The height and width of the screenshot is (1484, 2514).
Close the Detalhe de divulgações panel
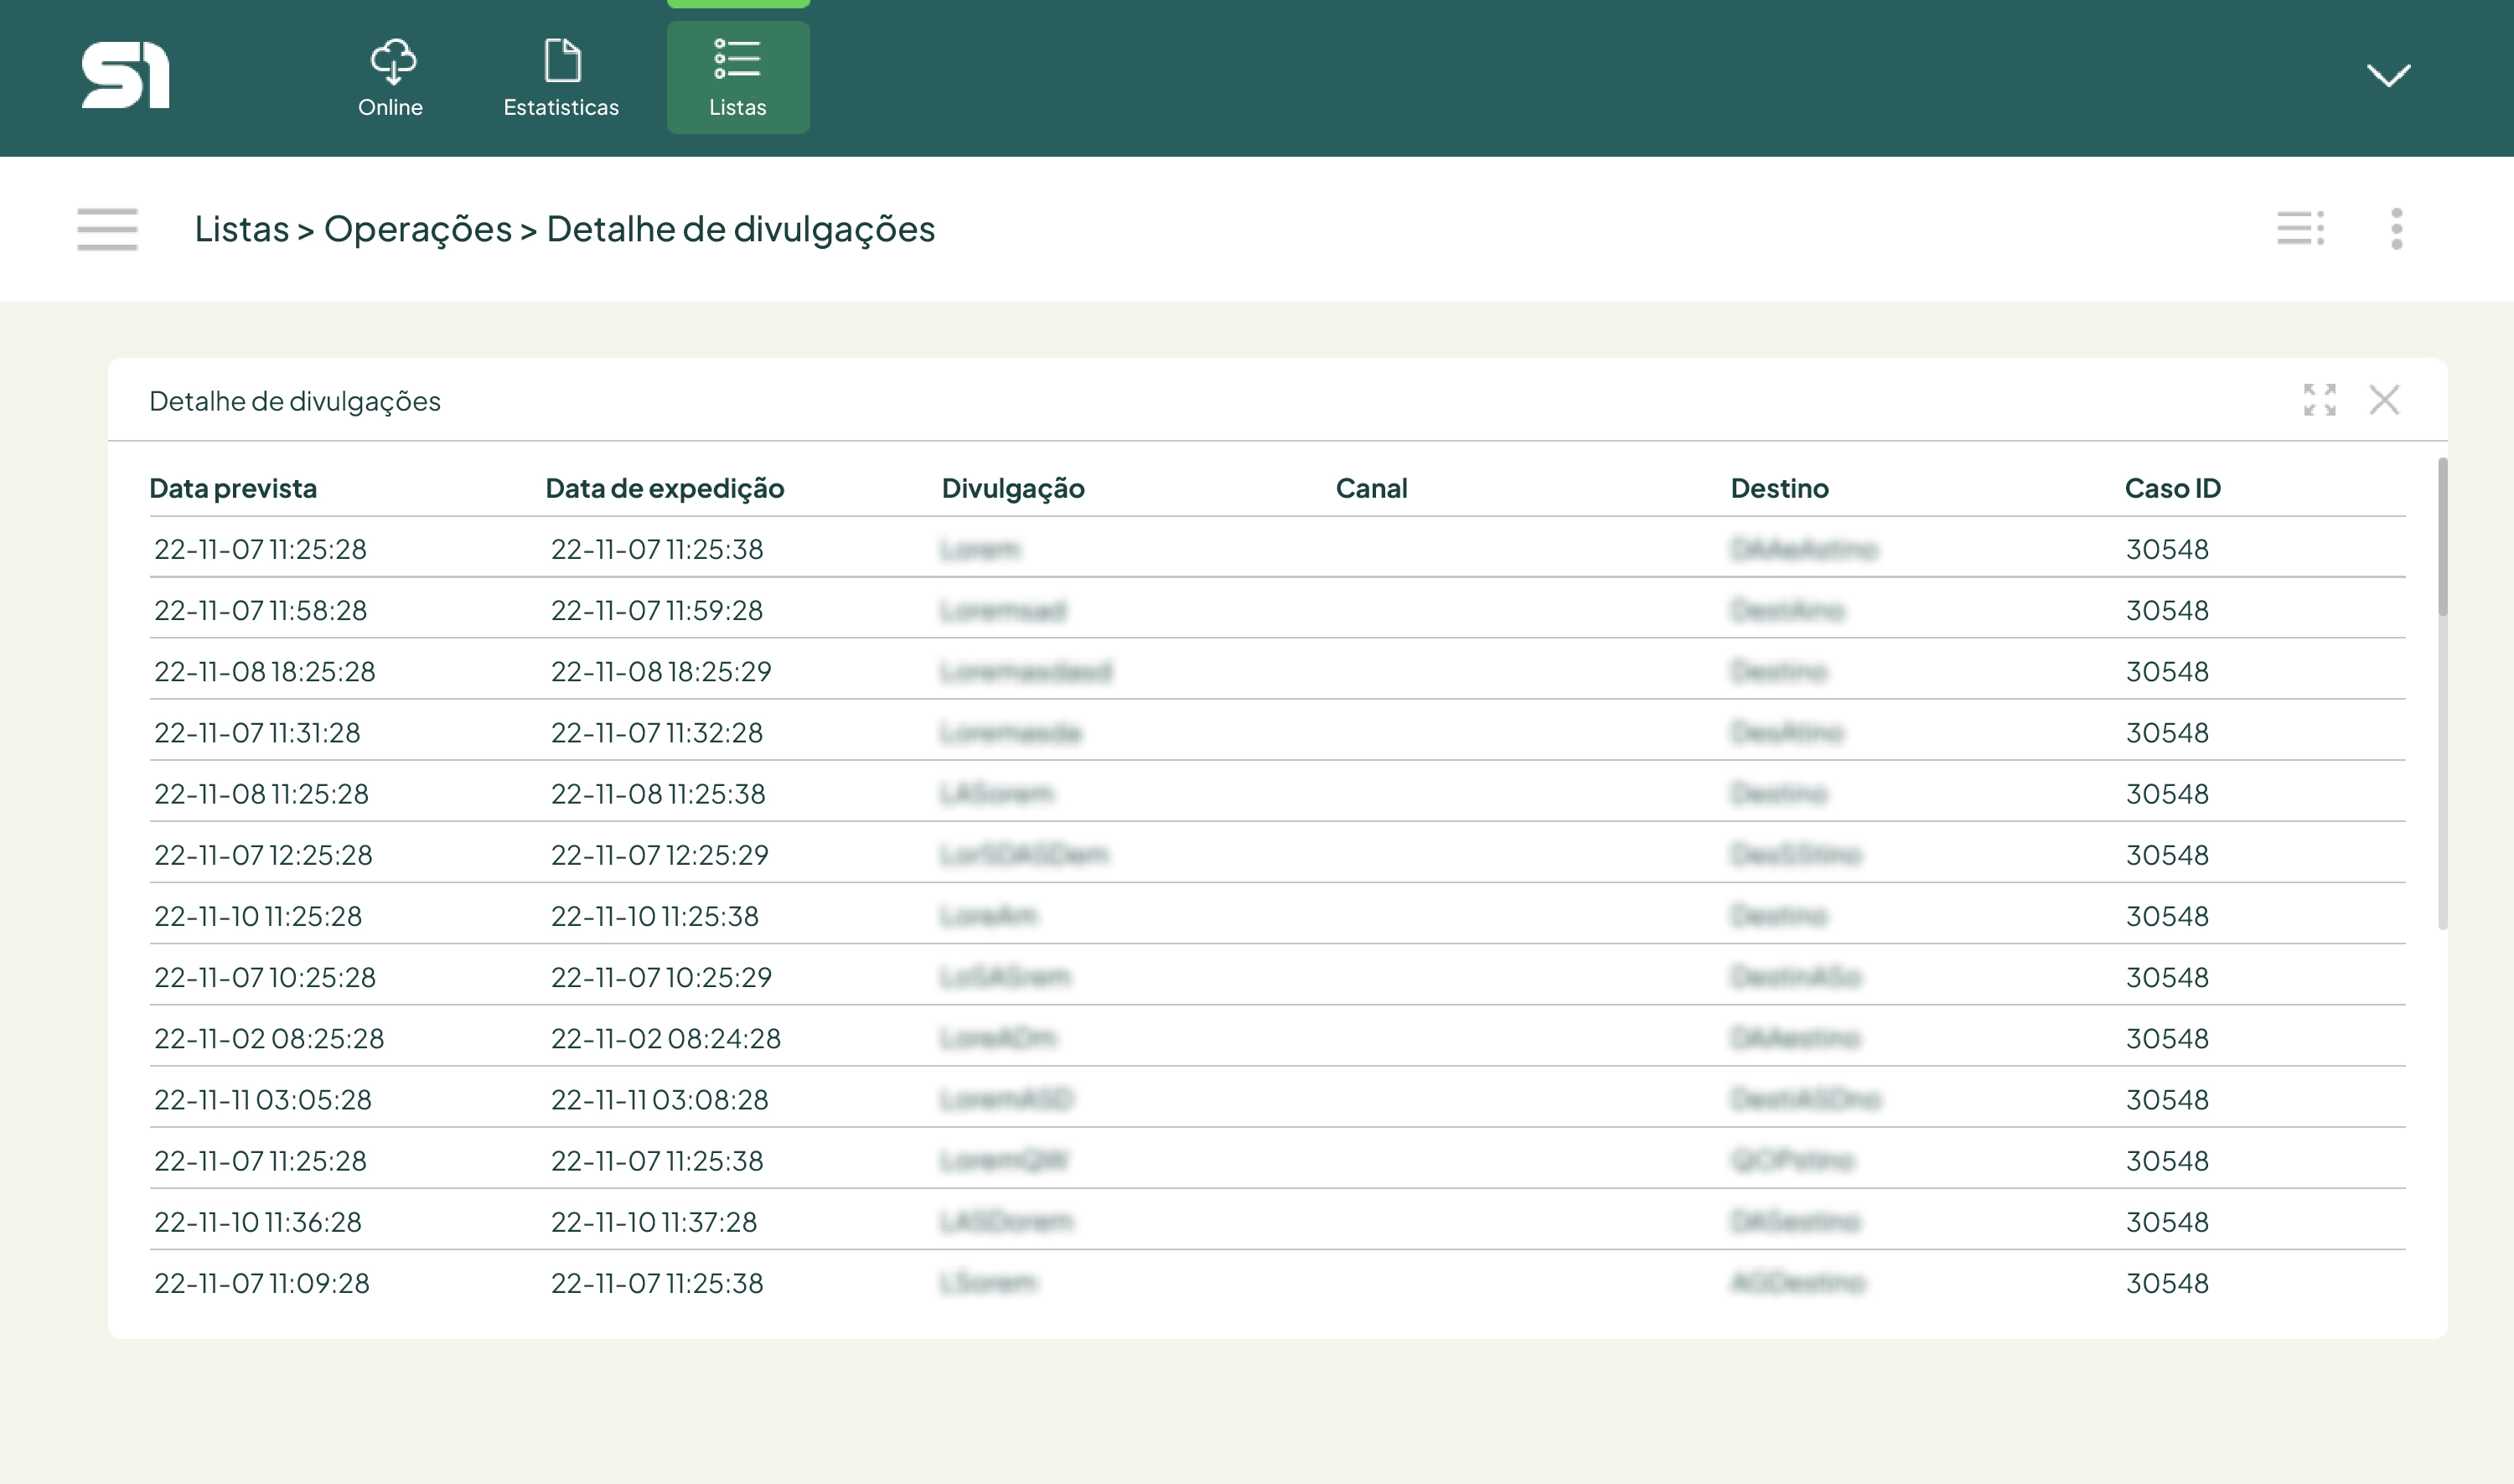click(x=2384, y=400)
